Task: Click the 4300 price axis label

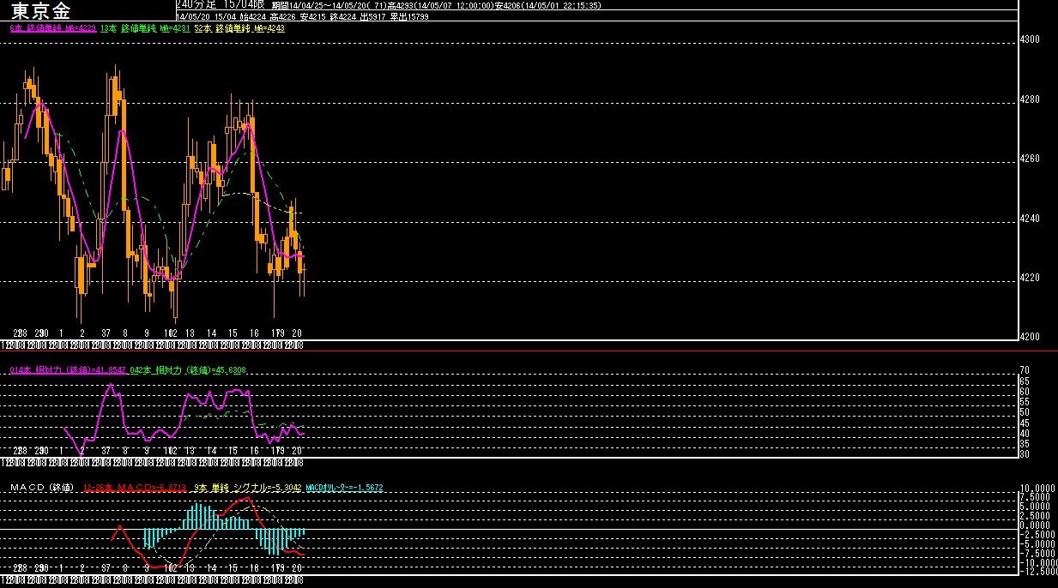Action: click(x=1030, y=39)
